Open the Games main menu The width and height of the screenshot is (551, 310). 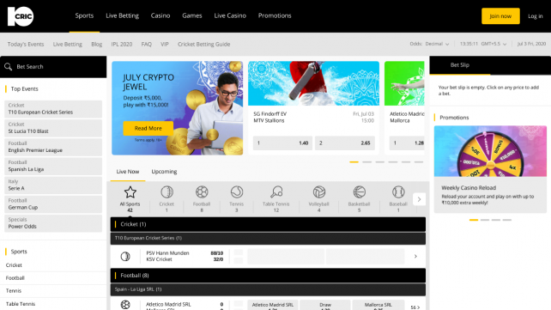click(192, 15)
